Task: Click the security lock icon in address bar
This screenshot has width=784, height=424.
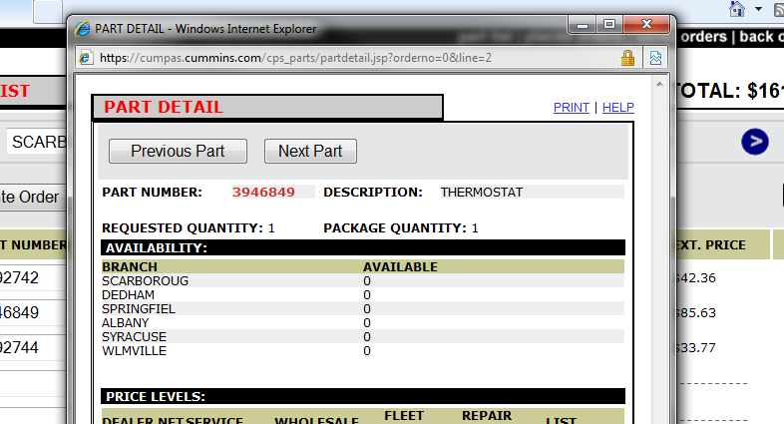Action: (627, 58)
